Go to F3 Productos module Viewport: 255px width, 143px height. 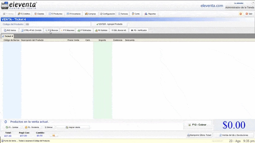(x=55, y=14)
